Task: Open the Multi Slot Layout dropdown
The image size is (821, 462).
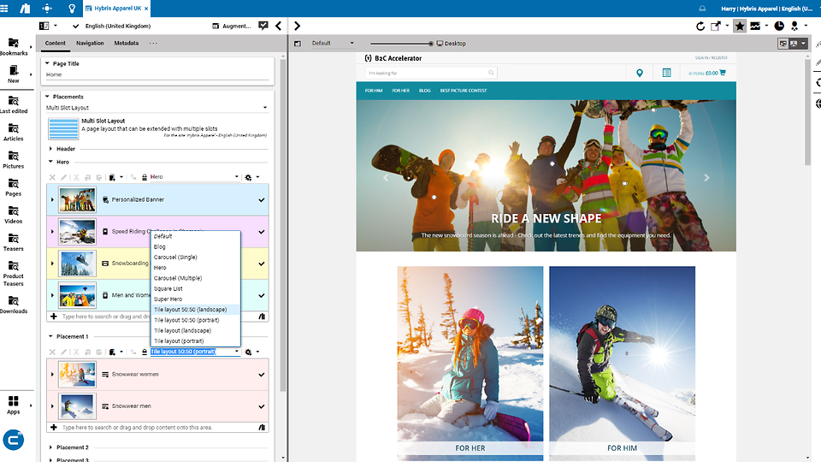Action: pyautogui.click(x=157, y=108)
